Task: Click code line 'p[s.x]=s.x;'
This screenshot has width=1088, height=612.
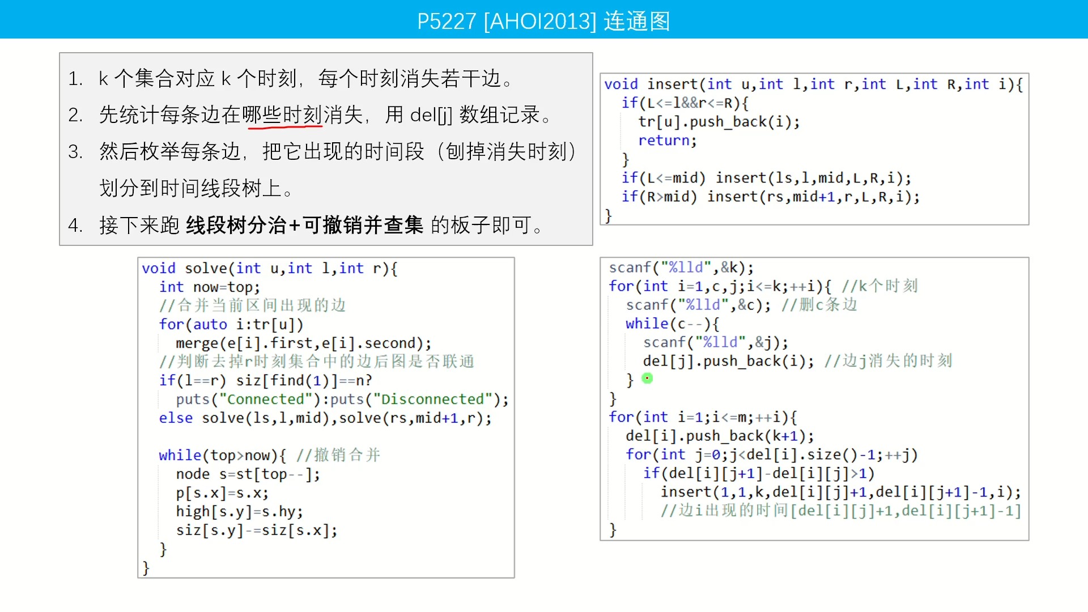Action: click(223, 492)
